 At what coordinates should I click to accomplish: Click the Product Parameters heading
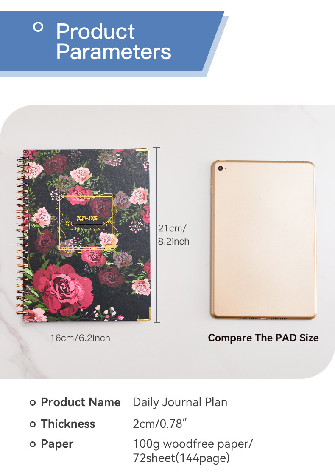tap(114, 41)
